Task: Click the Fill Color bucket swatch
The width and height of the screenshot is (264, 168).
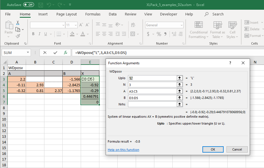Action: coord(72,34)
